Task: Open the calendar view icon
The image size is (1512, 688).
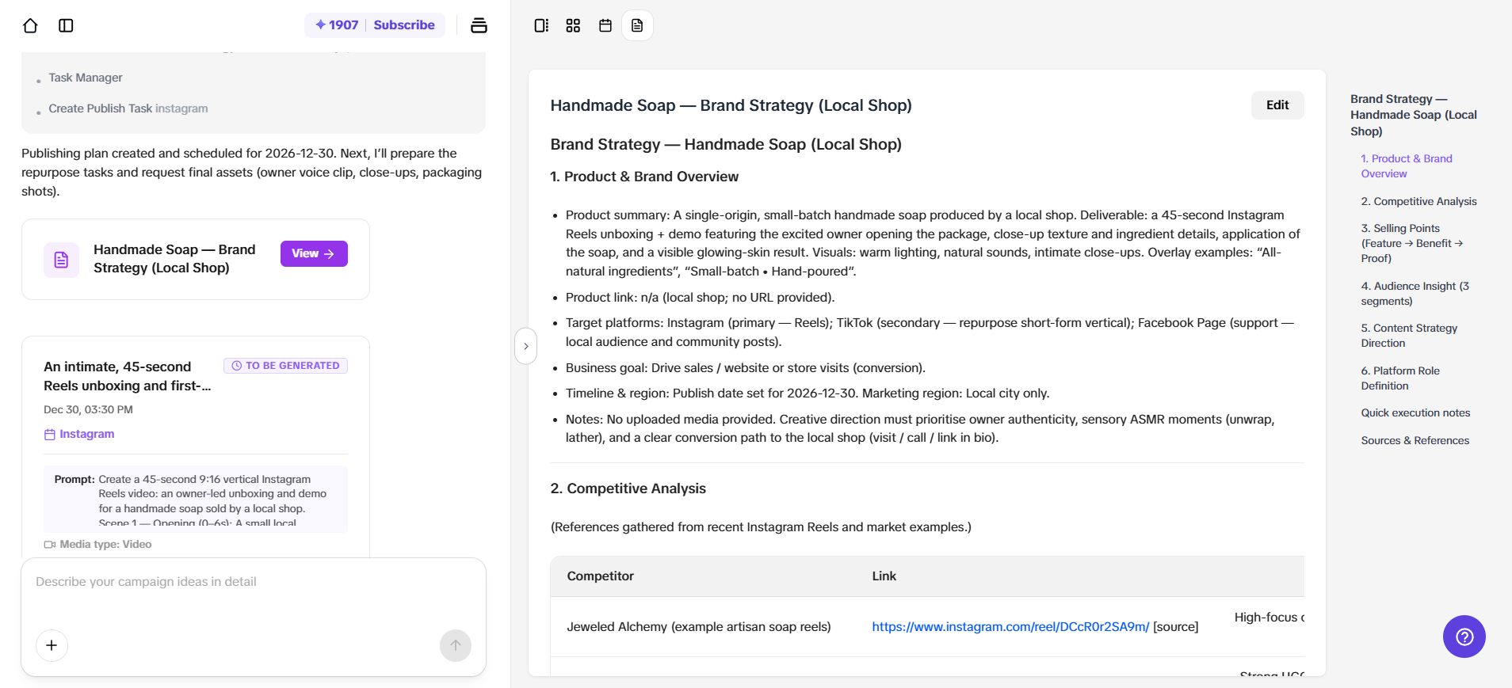Action: [x=605, y=25]
